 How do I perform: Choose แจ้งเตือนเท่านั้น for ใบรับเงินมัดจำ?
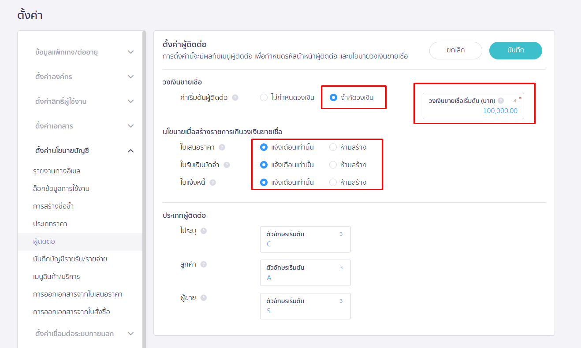click(x=264, y=165)
